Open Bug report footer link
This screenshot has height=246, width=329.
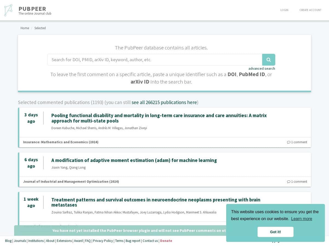133,241
